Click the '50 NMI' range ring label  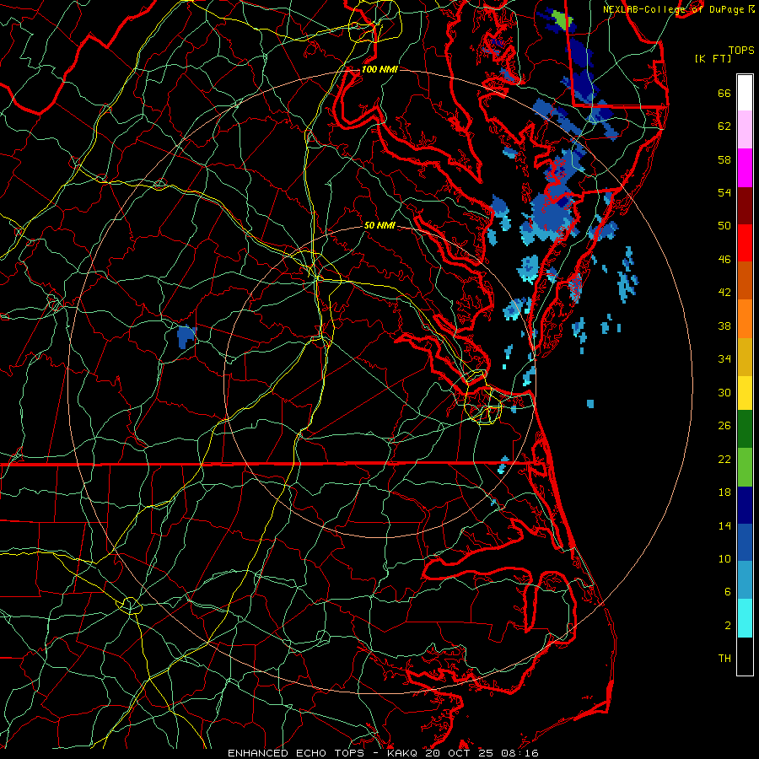coord(379,225)
